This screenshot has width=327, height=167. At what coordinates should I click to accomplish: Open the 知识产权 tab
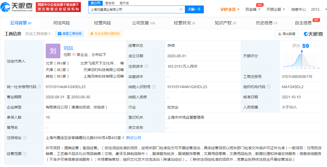225,23
